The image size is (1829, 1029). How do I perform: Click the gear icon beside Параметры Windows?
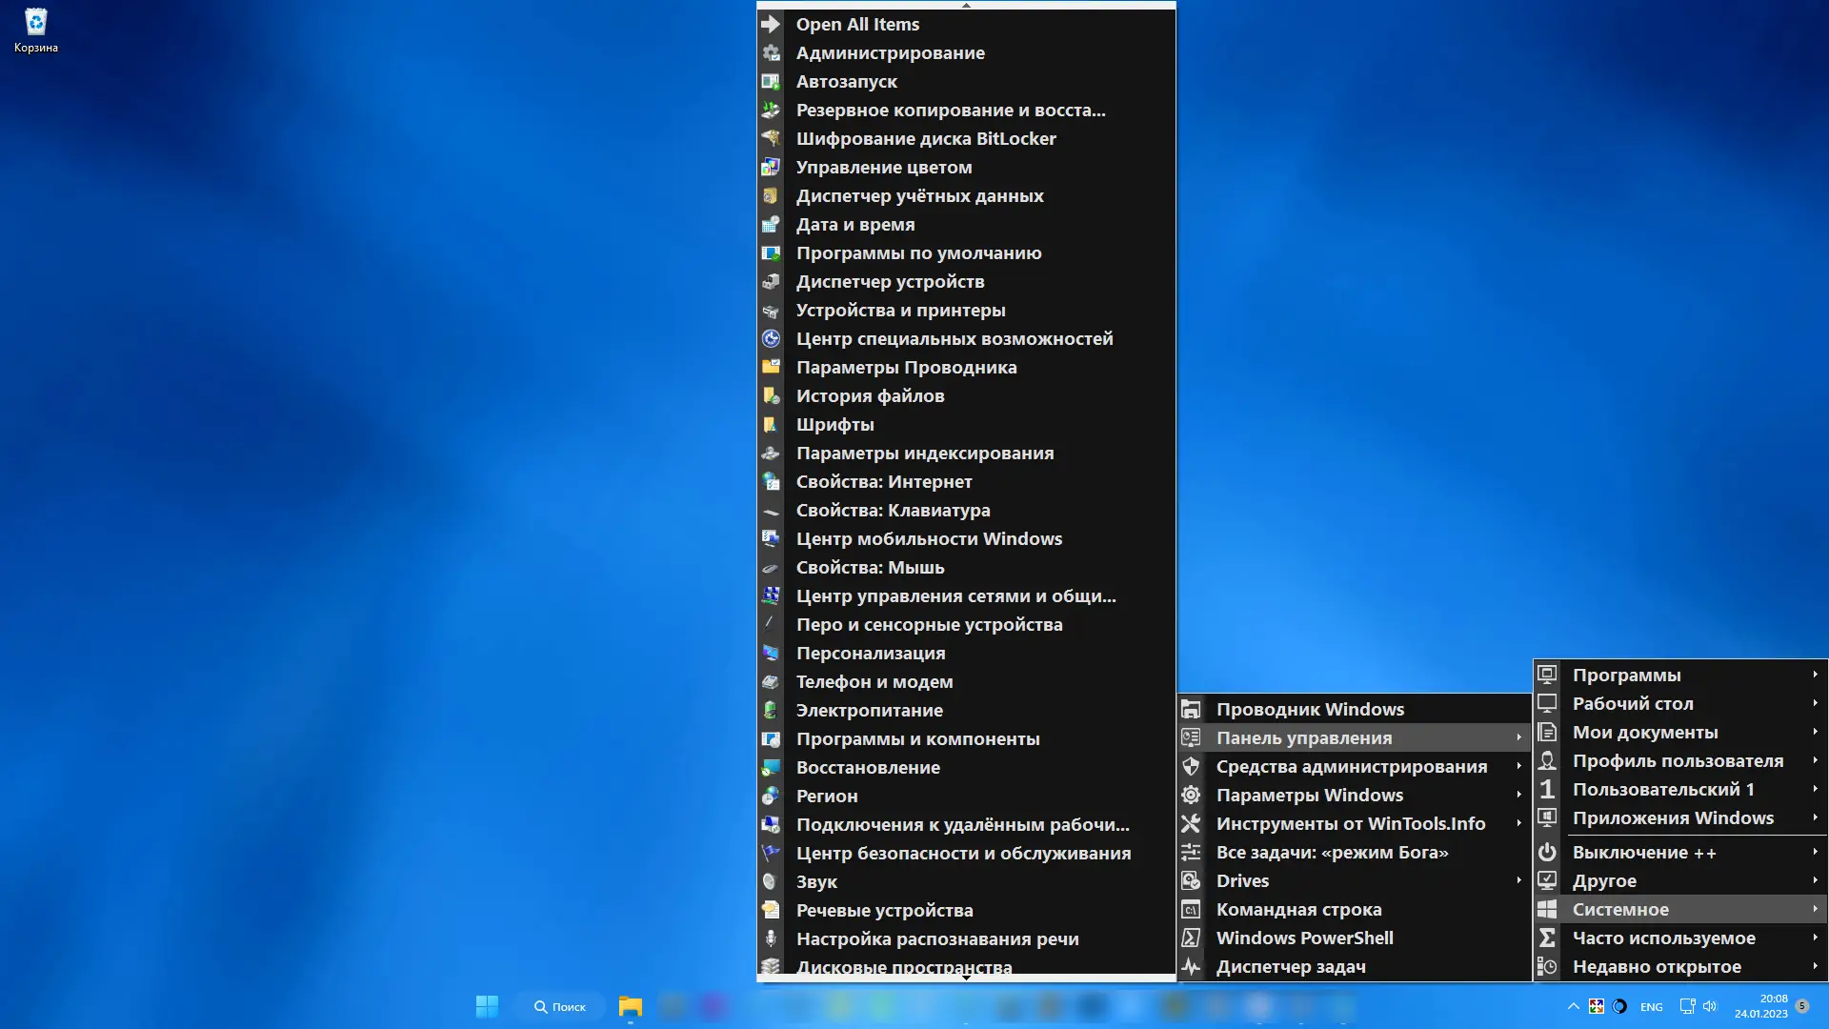click(1191, 795)
